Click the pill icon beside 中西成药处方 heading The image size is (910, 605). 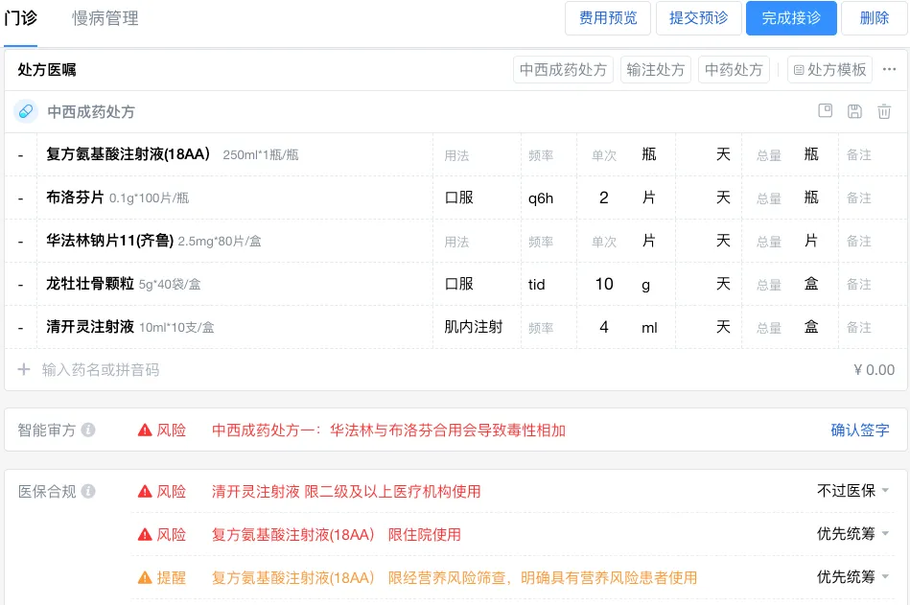point(26,112)
